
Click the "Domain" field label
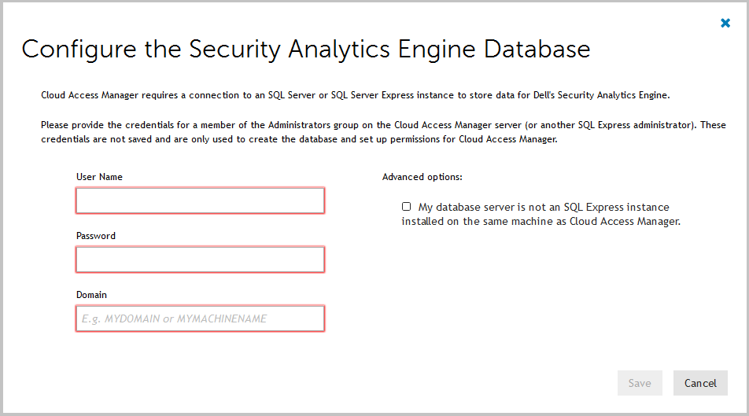[91, 295]
